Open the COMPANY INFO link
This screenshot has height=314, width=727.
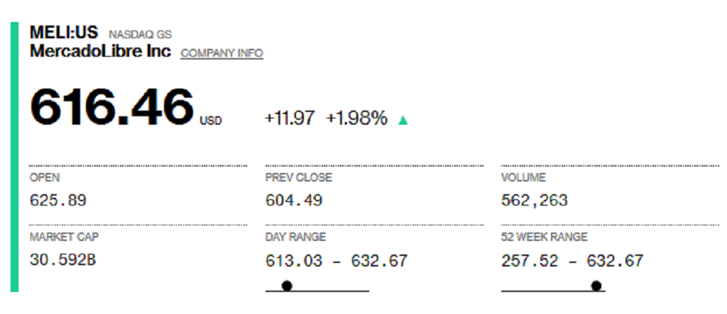(222, 53)
